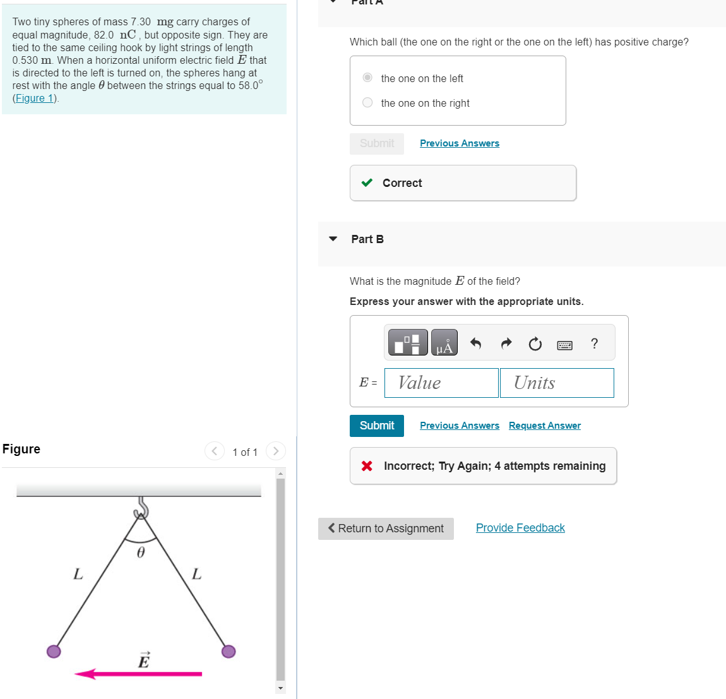Click Return to Assignment button
Viewport: 726px width, 699px height.
[386, 529]
